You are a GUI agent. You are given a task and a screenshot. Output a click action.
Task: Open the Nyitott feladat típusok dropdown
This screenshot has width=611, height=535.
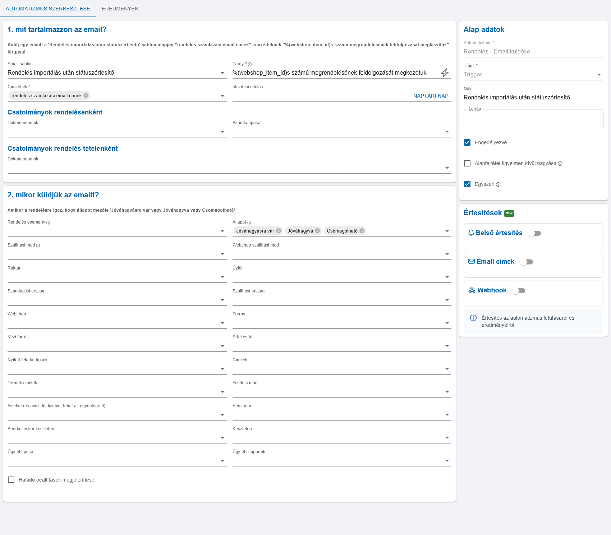pyautogui.click(x=117, y=369)
